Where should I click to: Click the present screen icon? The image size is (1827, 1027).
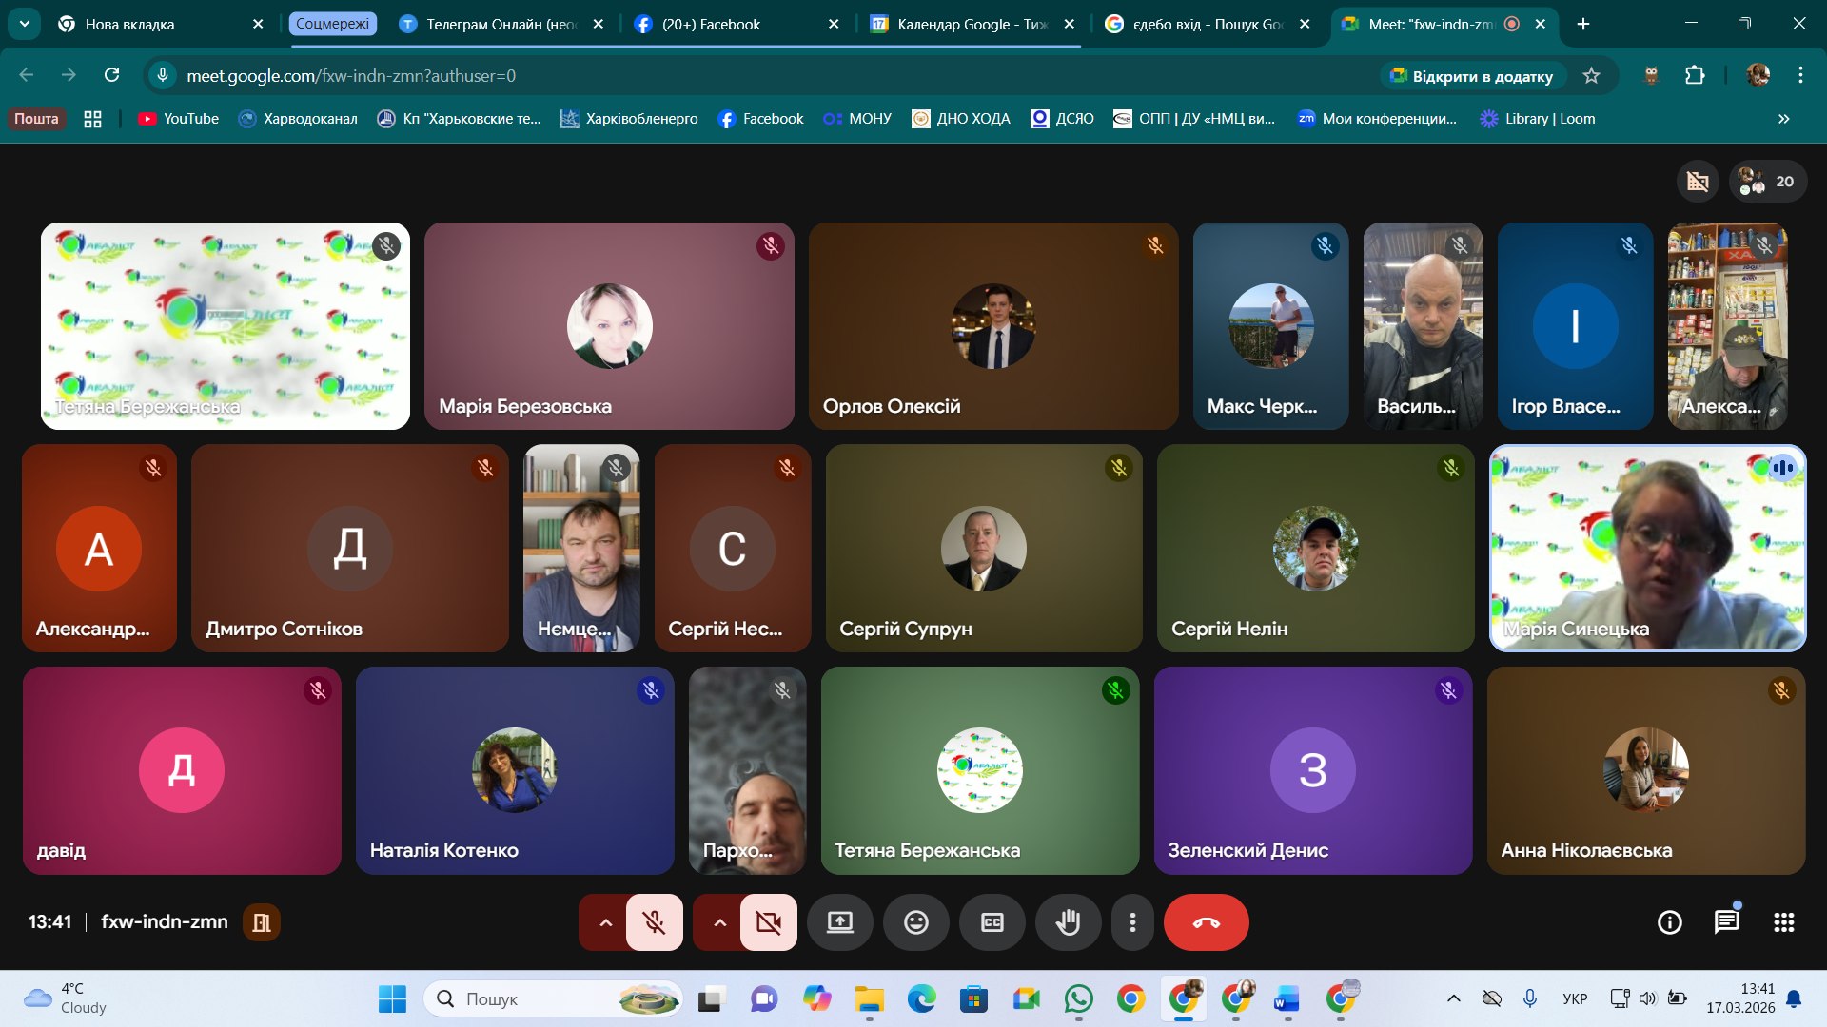(839, 922)
